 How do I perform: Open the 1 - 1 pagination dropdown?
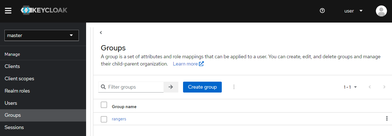(350, 87)
